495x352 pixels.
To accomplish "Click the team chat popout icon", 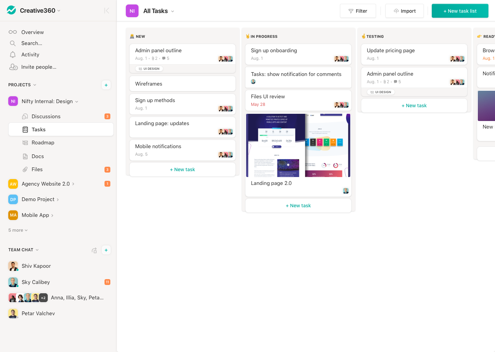I will click(x=94, y=250).
